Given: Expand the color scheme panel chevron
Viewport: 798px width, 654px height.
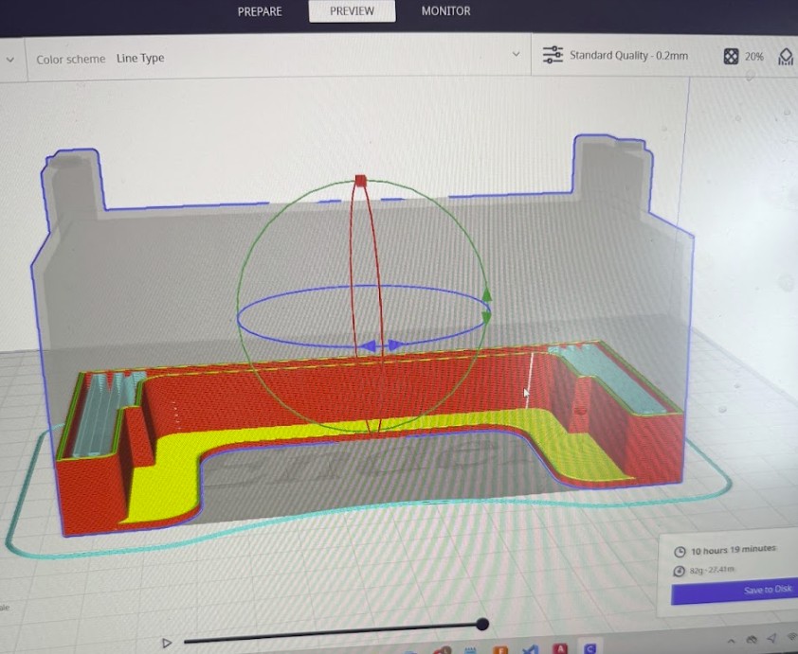Looking at the screenshot, I should click(x=517, y=55).
